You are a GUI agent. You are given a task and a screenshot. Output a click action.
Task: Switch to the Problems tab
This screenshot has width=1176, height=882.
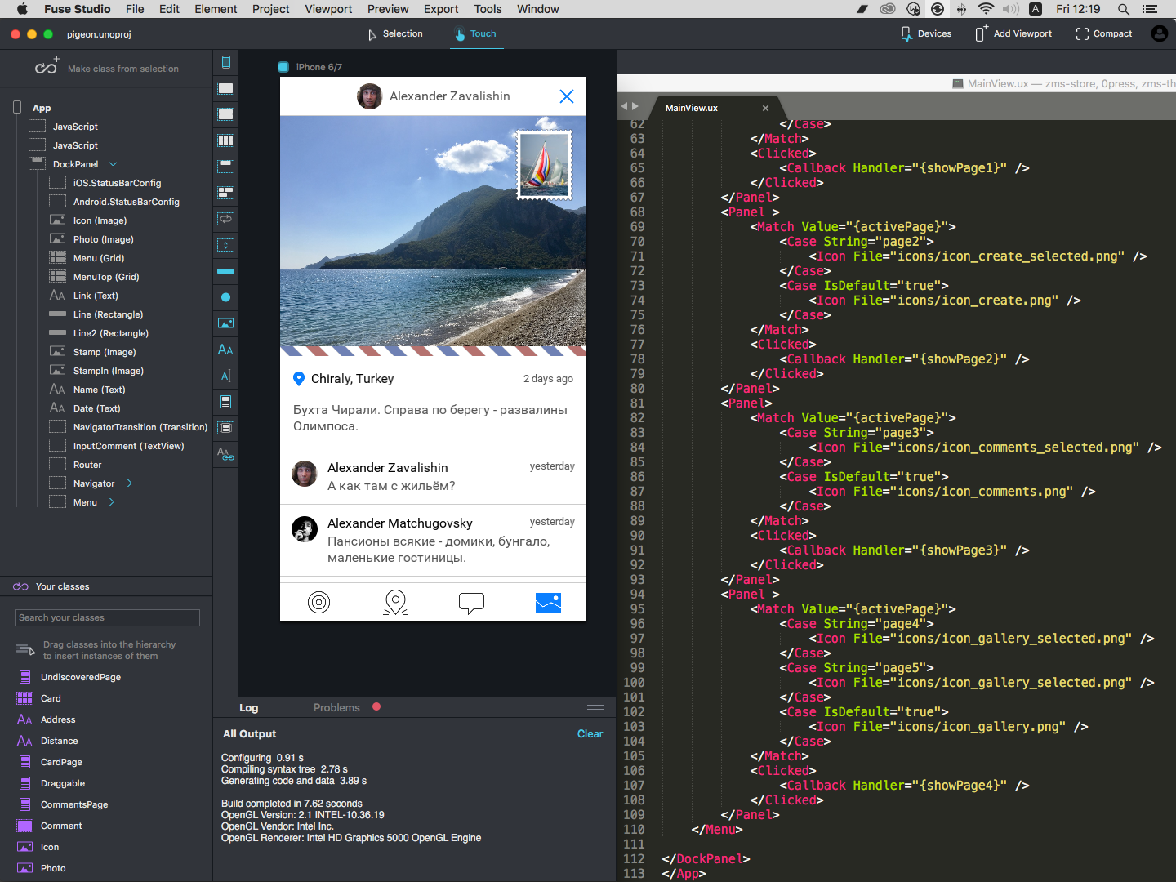coord(336,707)
